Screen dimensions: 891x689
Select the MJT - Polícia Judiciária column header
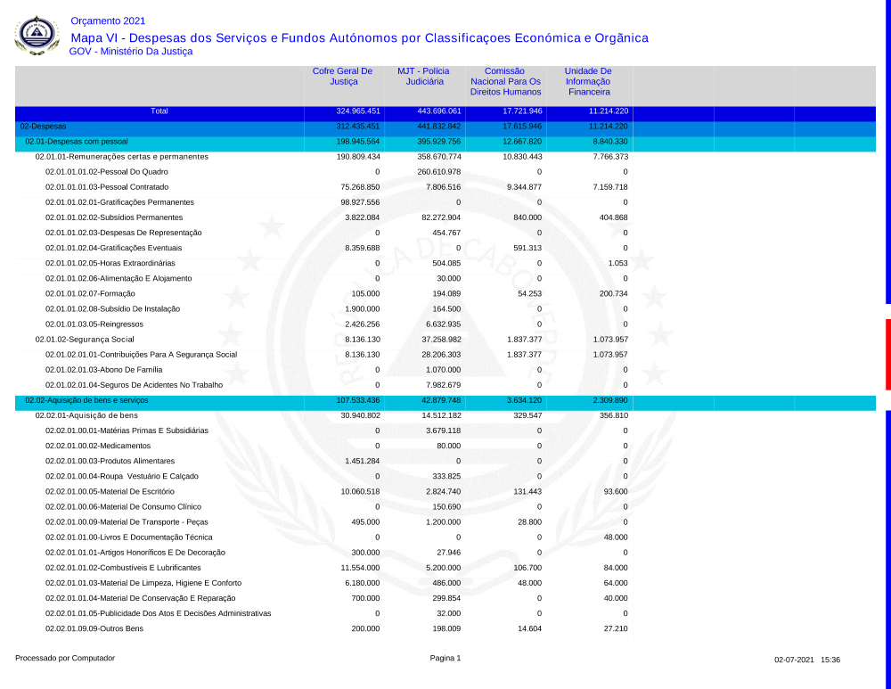pos(423,77)
